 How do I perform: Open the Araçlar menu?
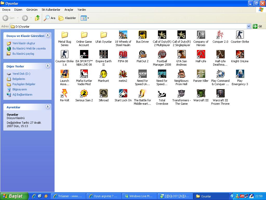click(x=69, y=10)
